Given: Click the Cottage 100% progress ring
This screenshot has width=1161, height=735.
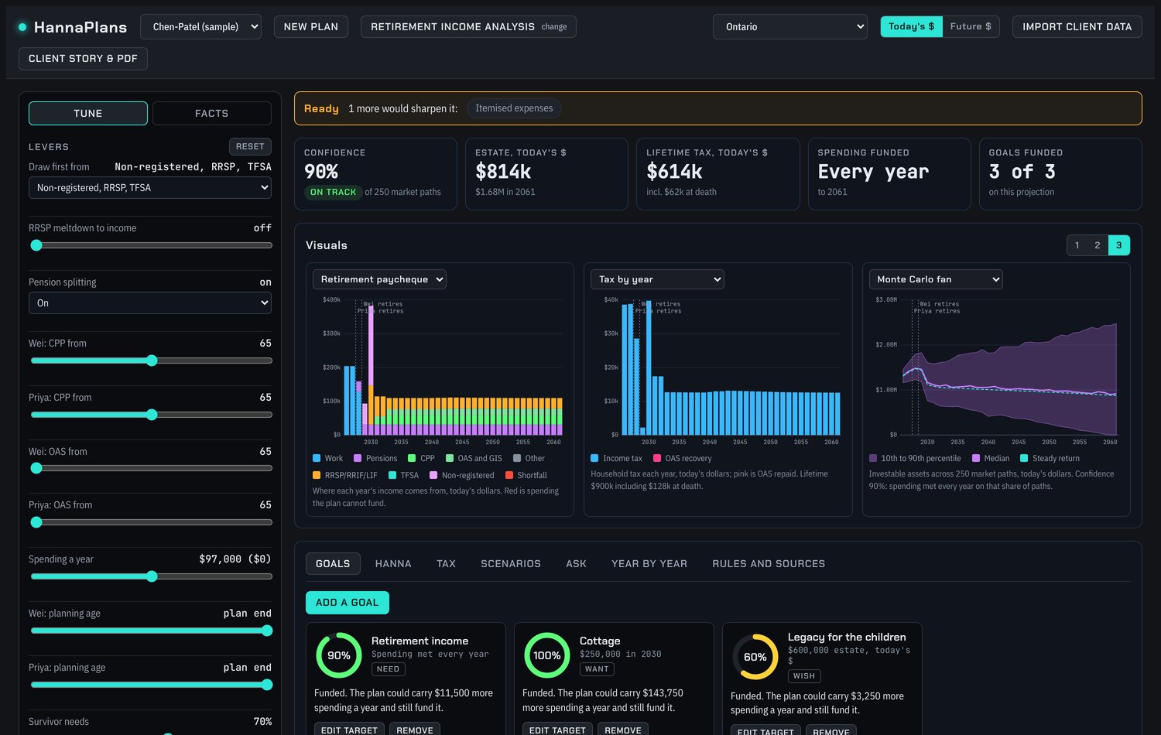Looking at the screenshot, I should [547, 655].
